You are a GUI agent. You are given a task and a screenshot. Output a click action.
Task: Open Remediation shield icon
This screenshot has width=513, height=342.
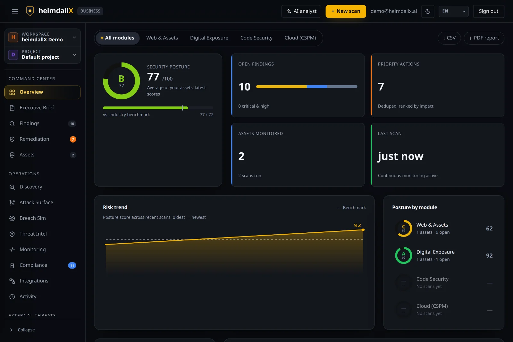(x=12, y=139)
